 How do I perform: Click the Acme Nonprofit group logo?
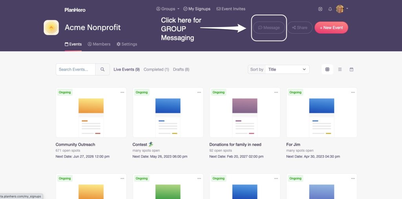point(51,28)
